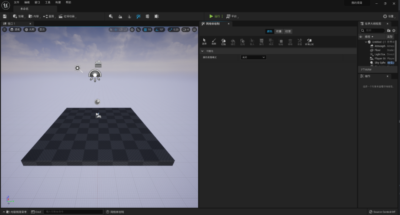Toggle the viewport scale gizmo mode
The height and width of the screenshot is (215, 400).
click(126, 30)
